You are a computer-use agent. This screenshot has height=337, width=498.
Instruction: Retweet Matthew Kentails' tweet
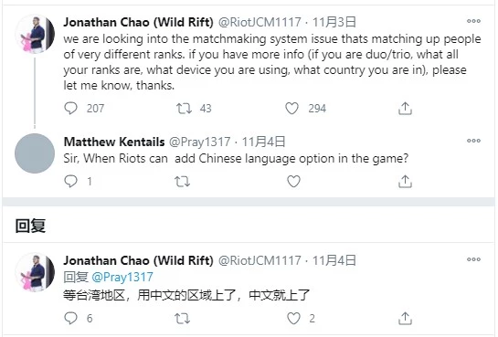[x=183, y=182]
